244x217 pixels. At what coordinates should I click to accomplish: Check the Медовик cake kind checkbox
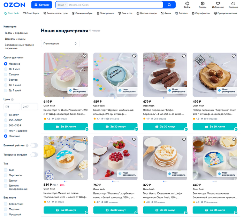(6, 209)
